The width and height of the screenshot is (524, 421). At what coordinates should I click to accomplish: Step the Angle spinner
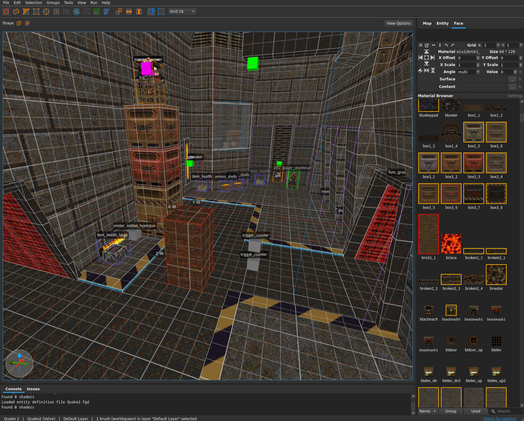(x=478, y=72)
